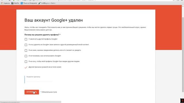Viewport: 184px width, 103px height.
Task: Submit the survey with ОТПРАВИТЬ button
Action: (32, 92)
